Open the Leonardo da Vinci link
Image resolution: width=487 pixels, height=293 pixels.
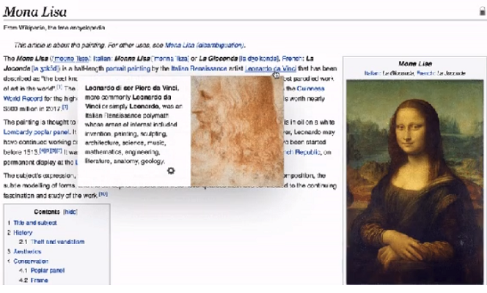(270, 69)
